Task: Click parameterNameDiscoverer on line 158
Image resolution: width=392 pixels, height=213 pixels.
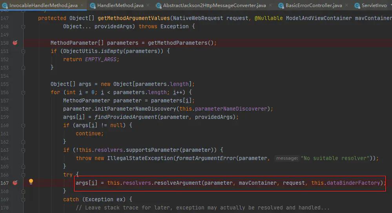Action: pyautogui.click(x=231, y=109)
